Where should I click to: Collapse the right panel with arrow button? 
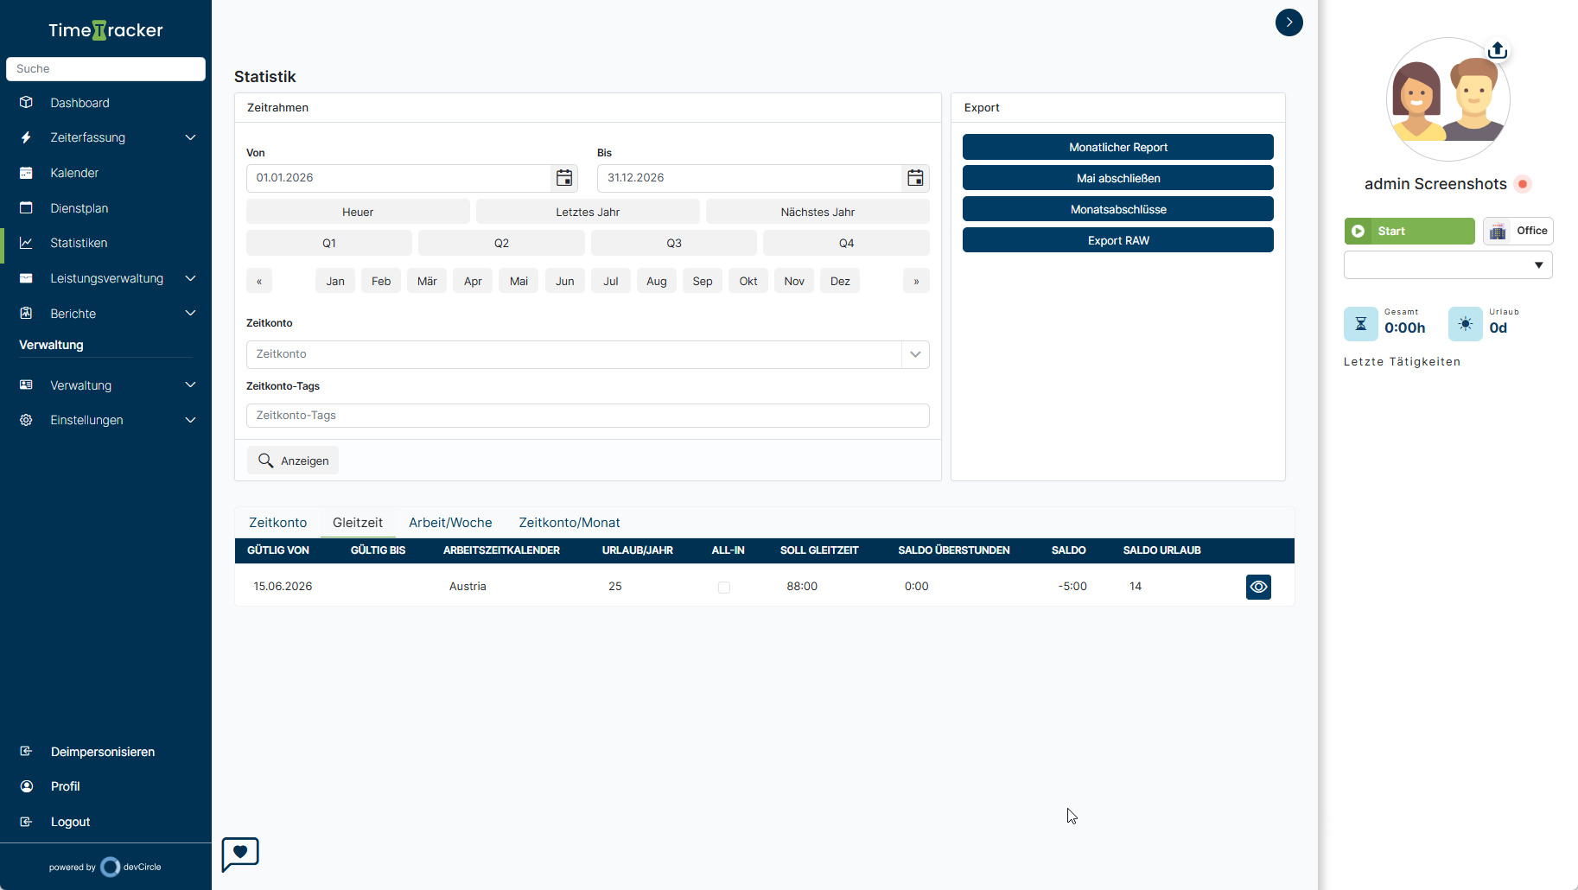pyautogui.click(x=1288, y=22)
